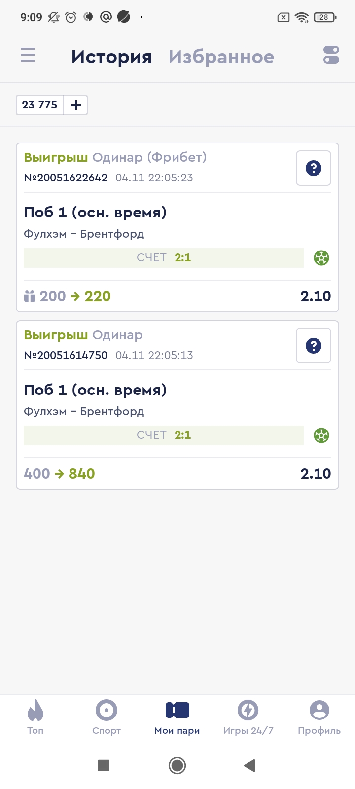The image size is (355, 789).
Task: Select the История tab
Action: pyautogui.click(x=111, y=57)
